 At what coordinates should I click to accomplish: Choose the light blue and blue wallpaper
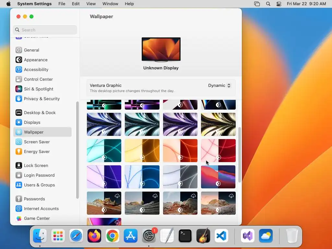[142, 177]
